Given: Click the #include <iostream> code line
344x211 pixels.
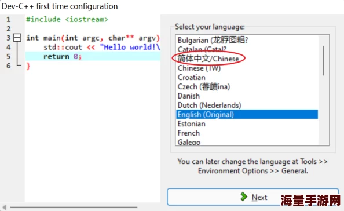Looking at the screenshot, I should (67, 19).
